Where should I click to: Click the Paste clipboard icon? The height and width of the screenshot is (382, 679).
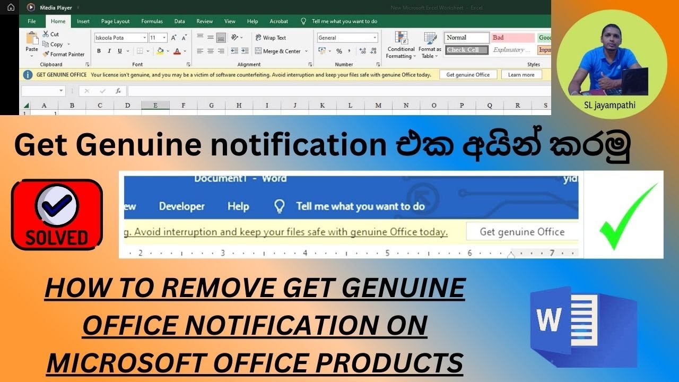pyautogui.click(x=32, y=39)
